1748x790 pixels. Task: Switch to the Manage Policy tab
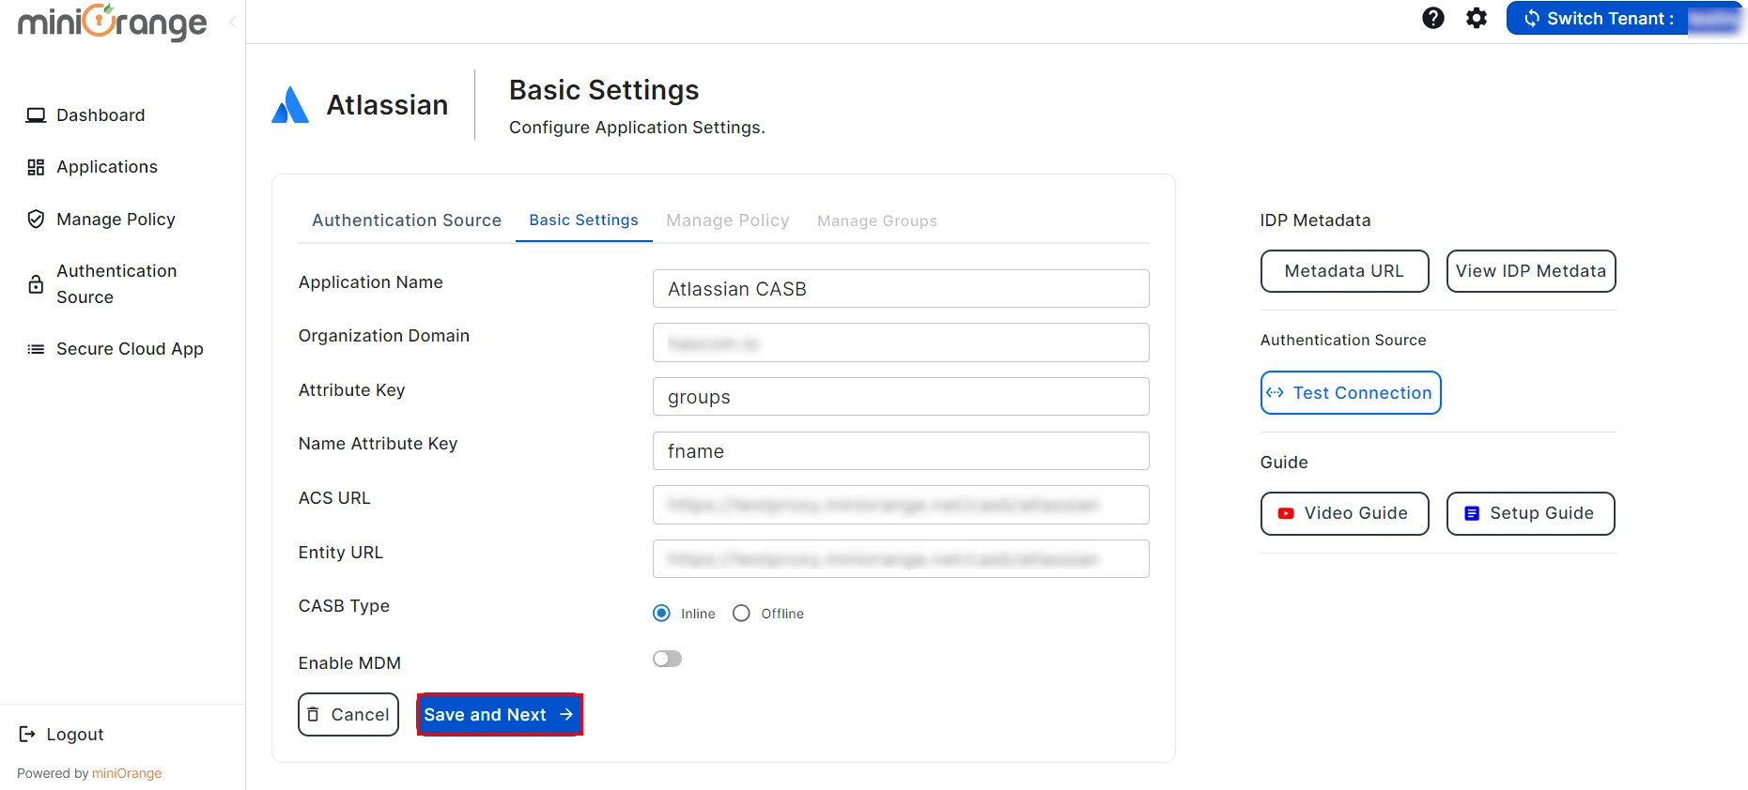(x=728, y=220)
